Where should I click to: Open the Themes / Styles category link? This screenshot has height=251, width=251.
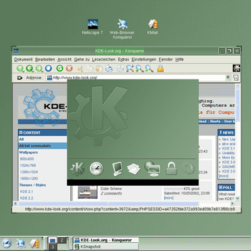[33, 185]
